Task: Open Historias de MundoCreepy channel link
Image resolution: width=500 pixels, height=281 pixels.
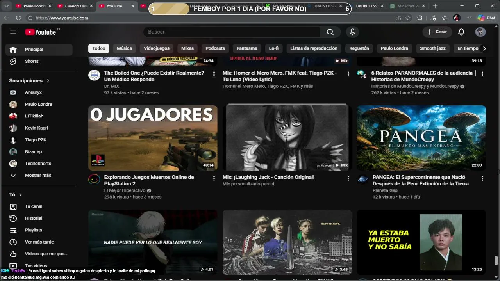Action: (415, 86)
